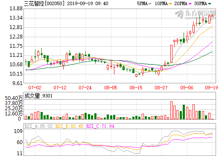Click the 09-19 date label
Viewport: 222px width, 156px height.
click(211, 88)
